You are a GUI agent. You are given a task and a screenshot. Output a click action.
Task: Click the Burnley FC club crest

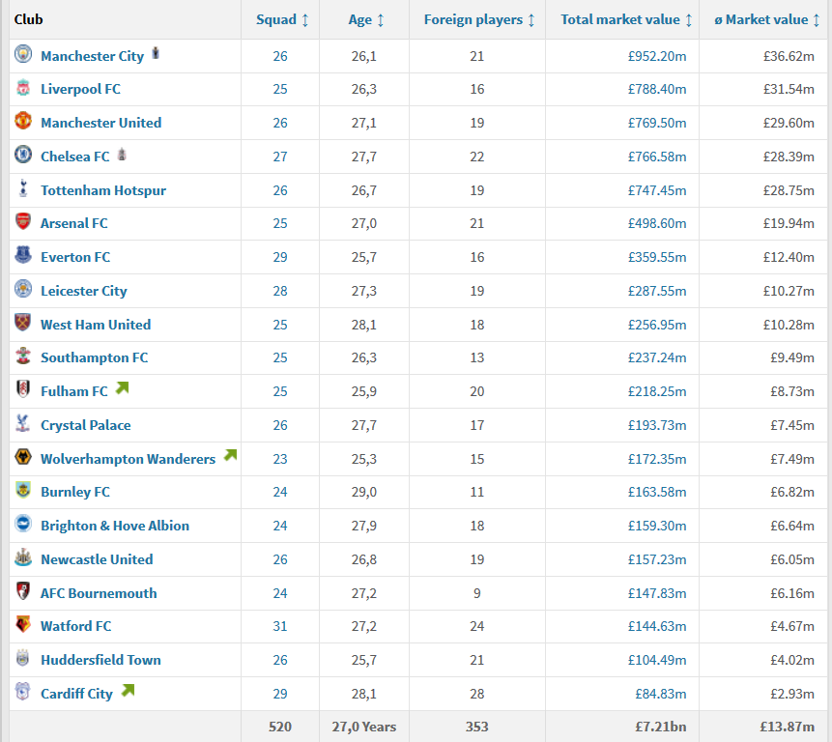coord(23,490)
